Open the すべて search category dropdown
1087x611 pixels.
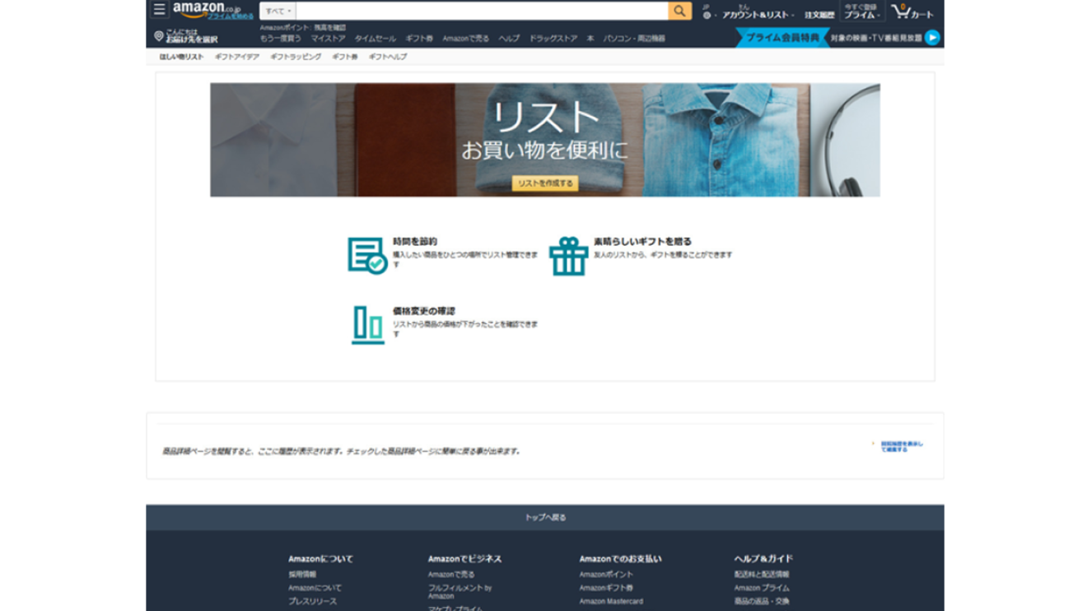(x=278, y=11)
